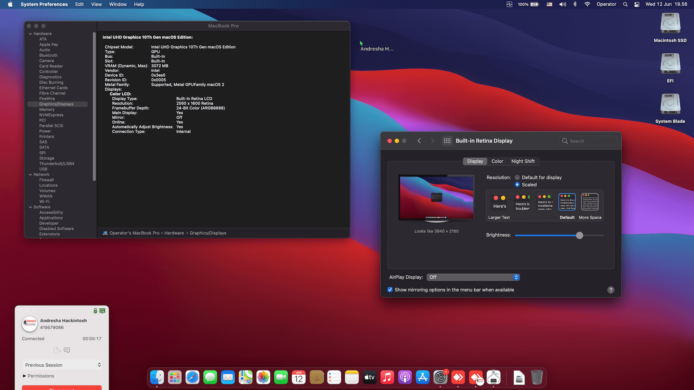Open the Edit menu
The image size is (694, 390).
pos(80,4)
